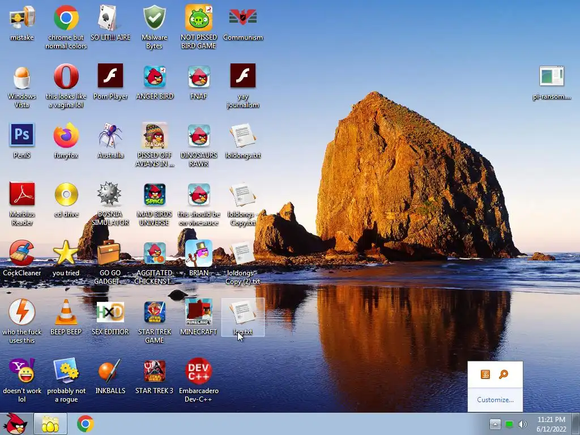Click 'PISSED OFF AVIANS IN ...' Seasons icon

pos(155,145)
